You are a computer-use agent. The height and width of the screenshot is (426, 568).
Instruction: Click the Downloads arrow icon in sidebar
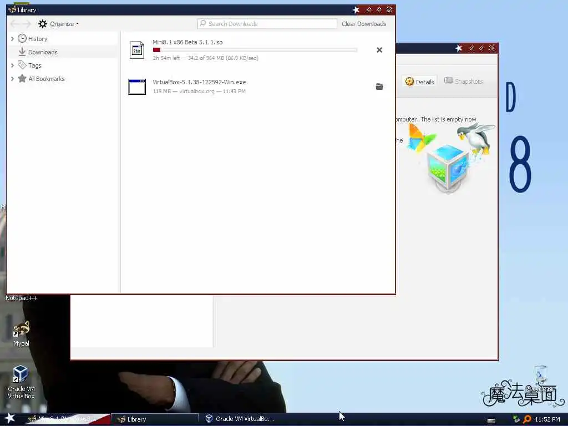tap(22, 52)
